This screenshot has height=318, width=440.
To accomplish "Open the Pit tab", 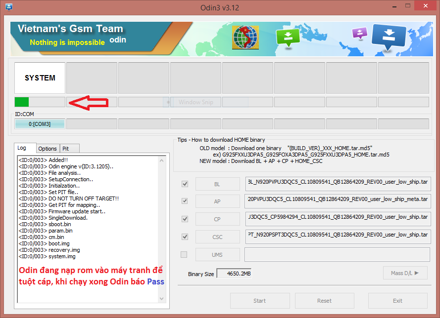I will click(69, 149).
